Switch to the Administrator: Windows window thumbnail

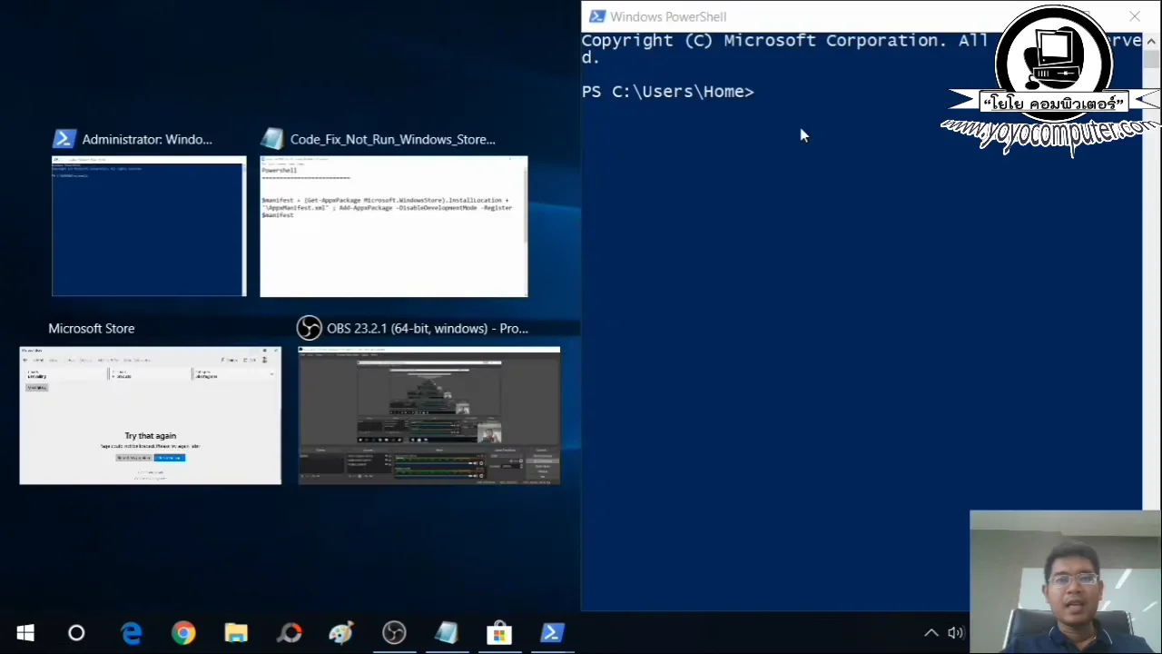click(x=148, y=226)
